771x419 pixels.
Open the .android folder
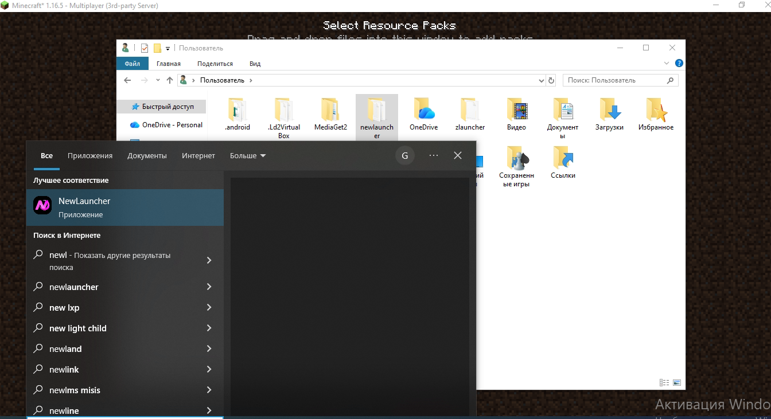(237, 114)
